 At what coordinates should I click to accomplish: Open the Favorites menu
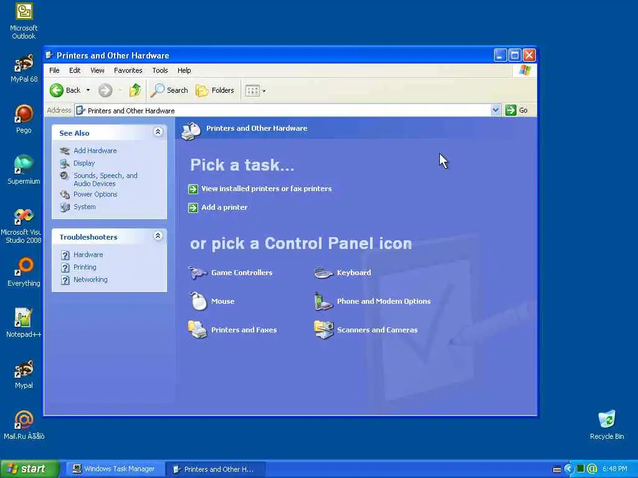click(128, 70)
